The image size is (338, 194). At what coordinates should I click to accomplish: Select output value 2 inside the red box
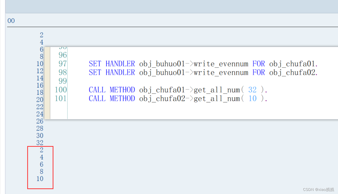(41, 150)
